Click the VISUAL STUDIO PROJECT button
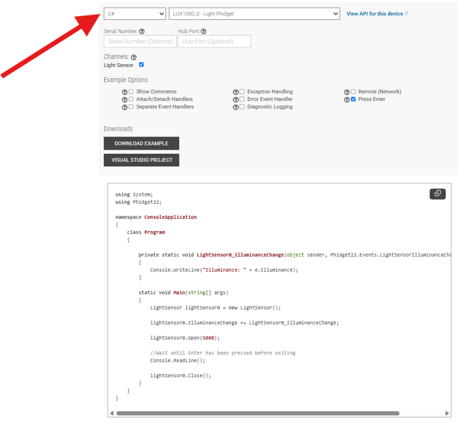Image resolution: width=458 pixels, height=423 pixels. [x=141, y=160]
